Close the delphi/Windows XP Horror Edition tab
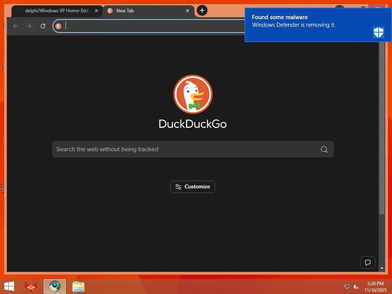This screenshot has height=294, width=392. tap(96, 11)
